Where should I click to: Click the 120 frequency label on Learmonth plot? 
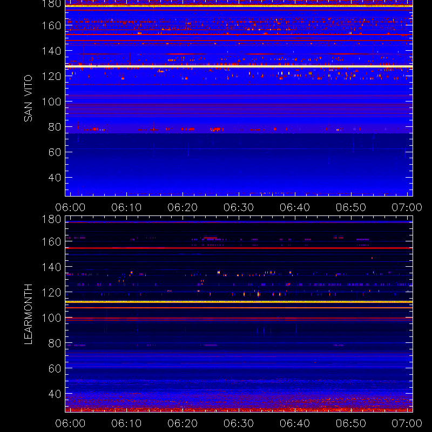[51, 292]
